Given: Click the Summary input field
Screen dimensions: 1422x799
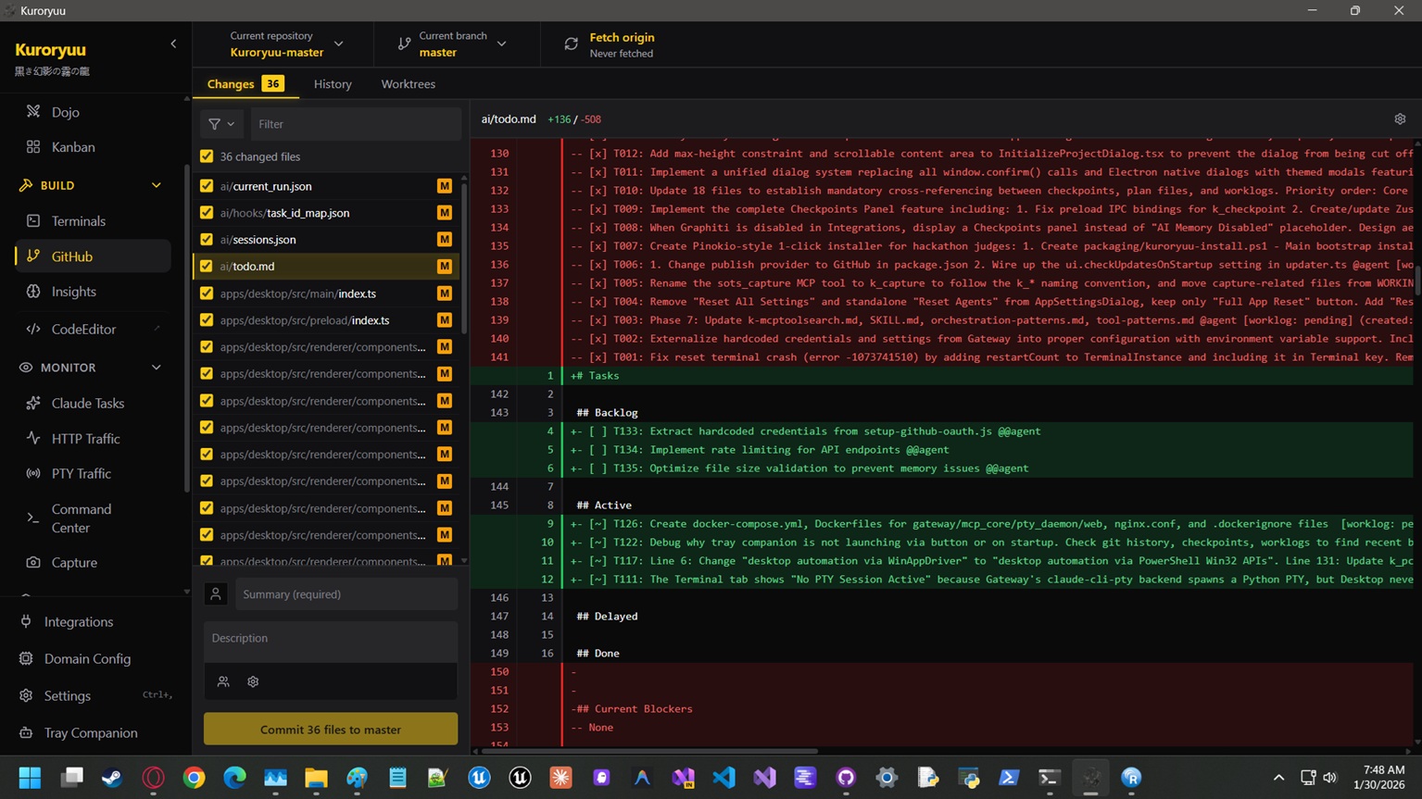Looking at the screenshot, I should [x=346, y=594].
